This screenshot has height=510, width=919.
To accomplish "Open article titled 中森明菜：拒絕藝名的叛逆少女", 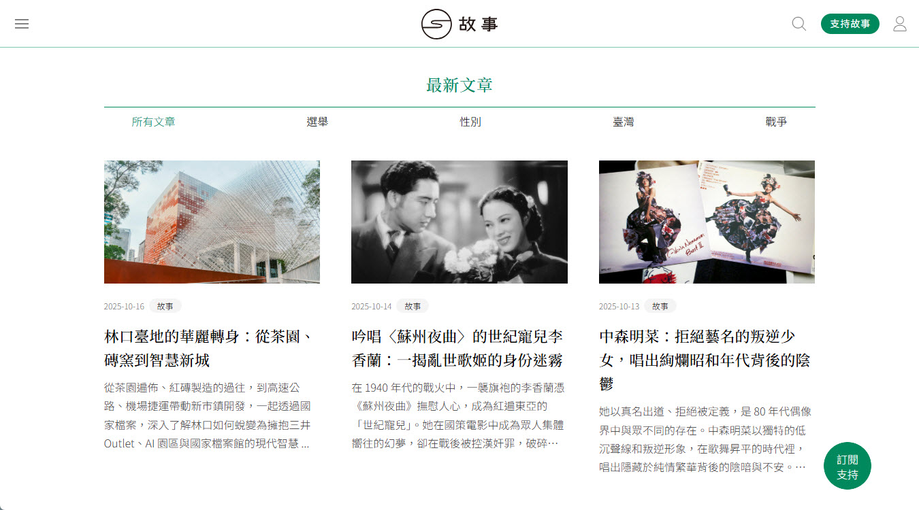I will (x=705, y=360).
